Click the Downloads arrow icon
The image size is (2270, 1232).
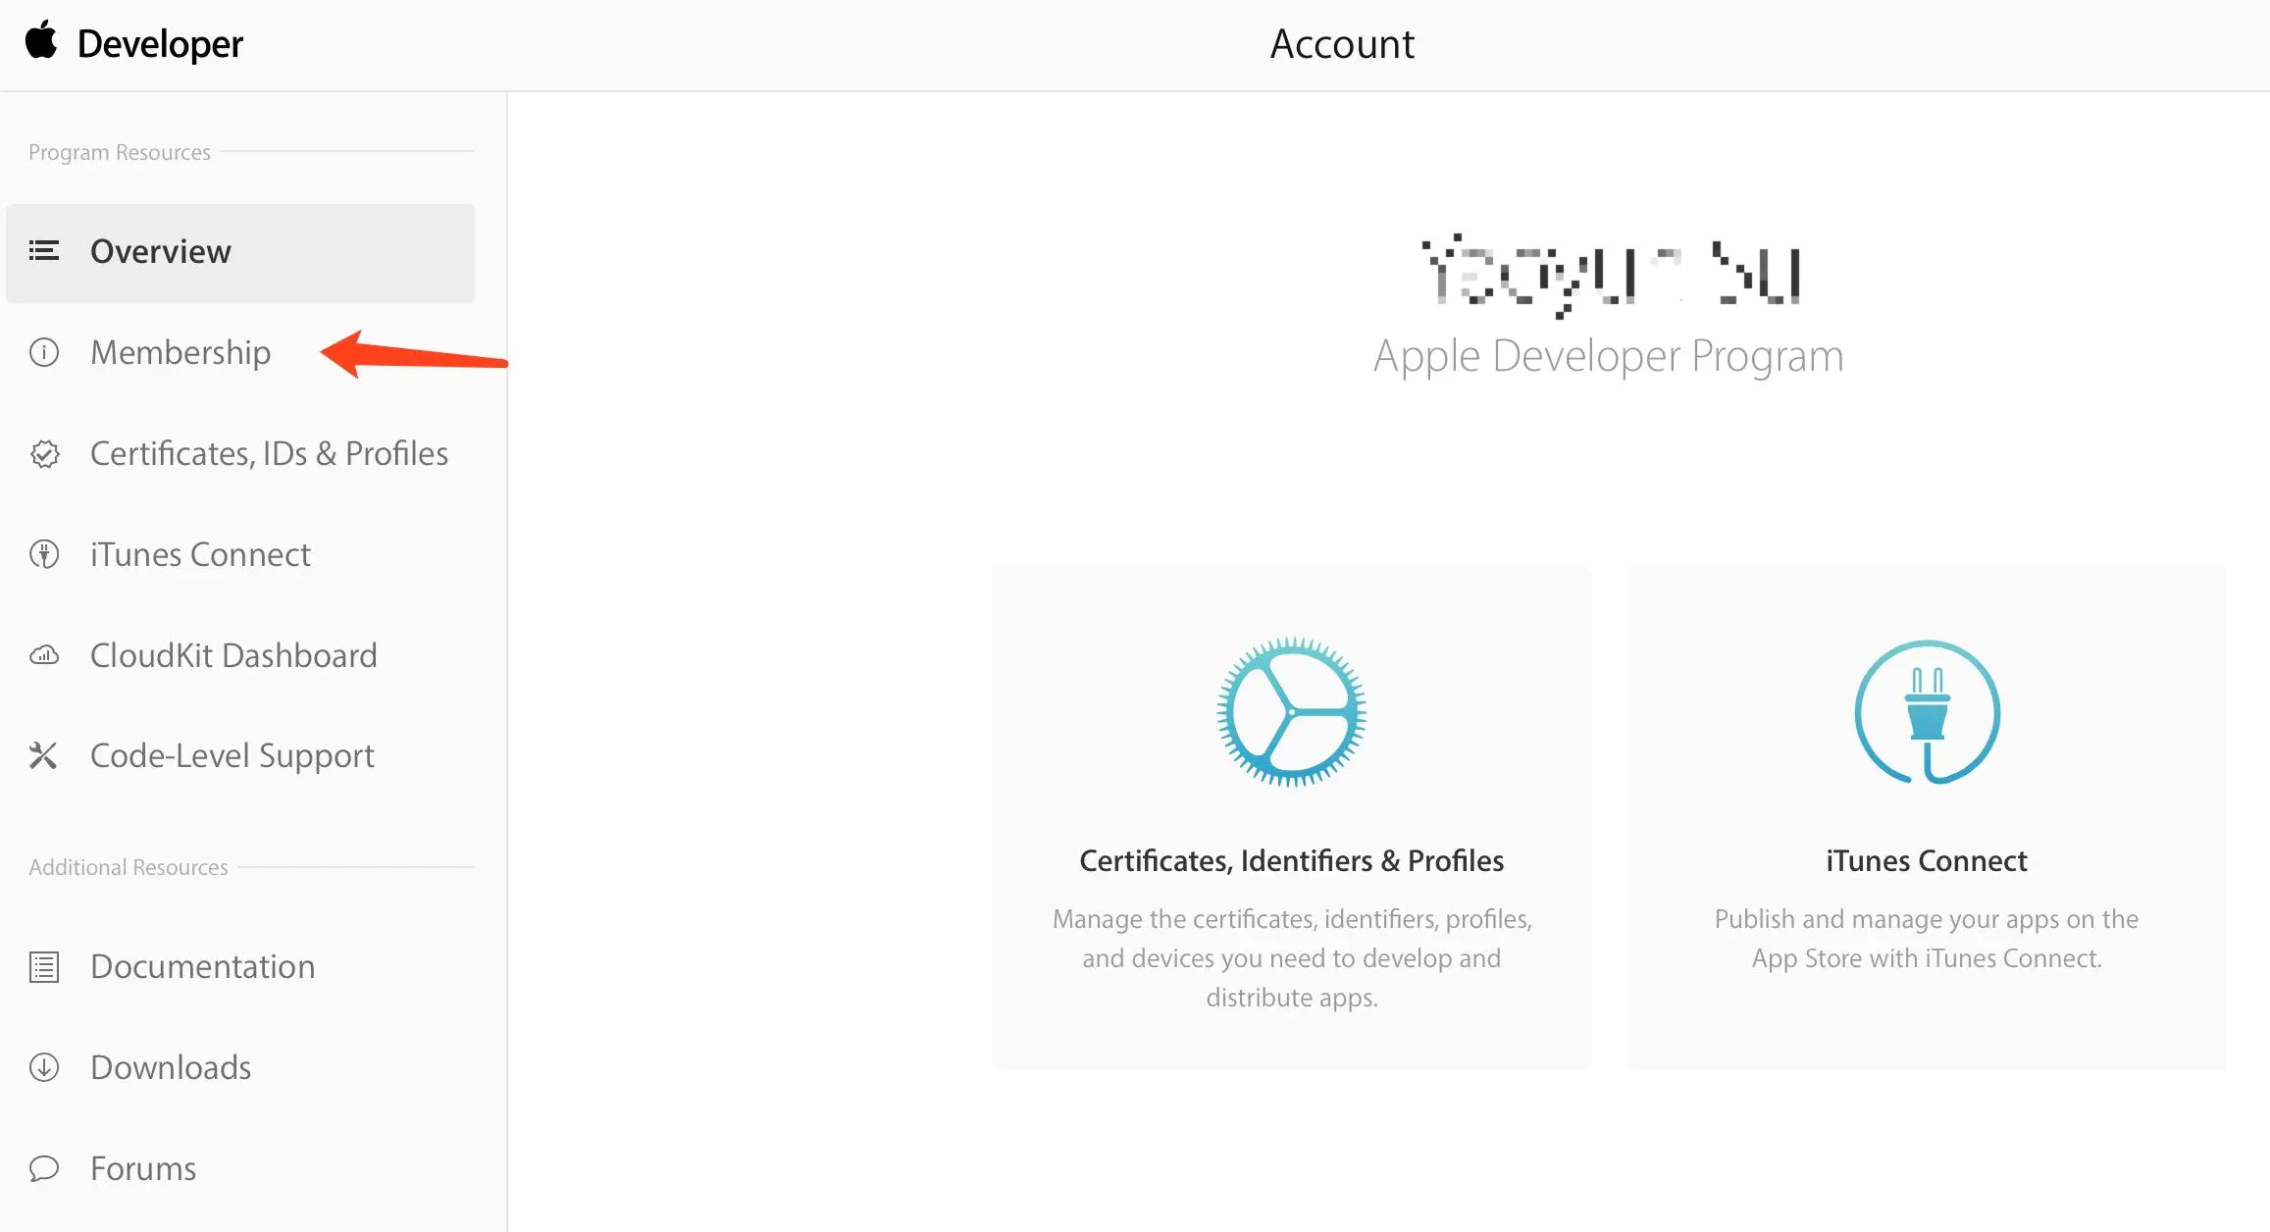point(44,1067)
